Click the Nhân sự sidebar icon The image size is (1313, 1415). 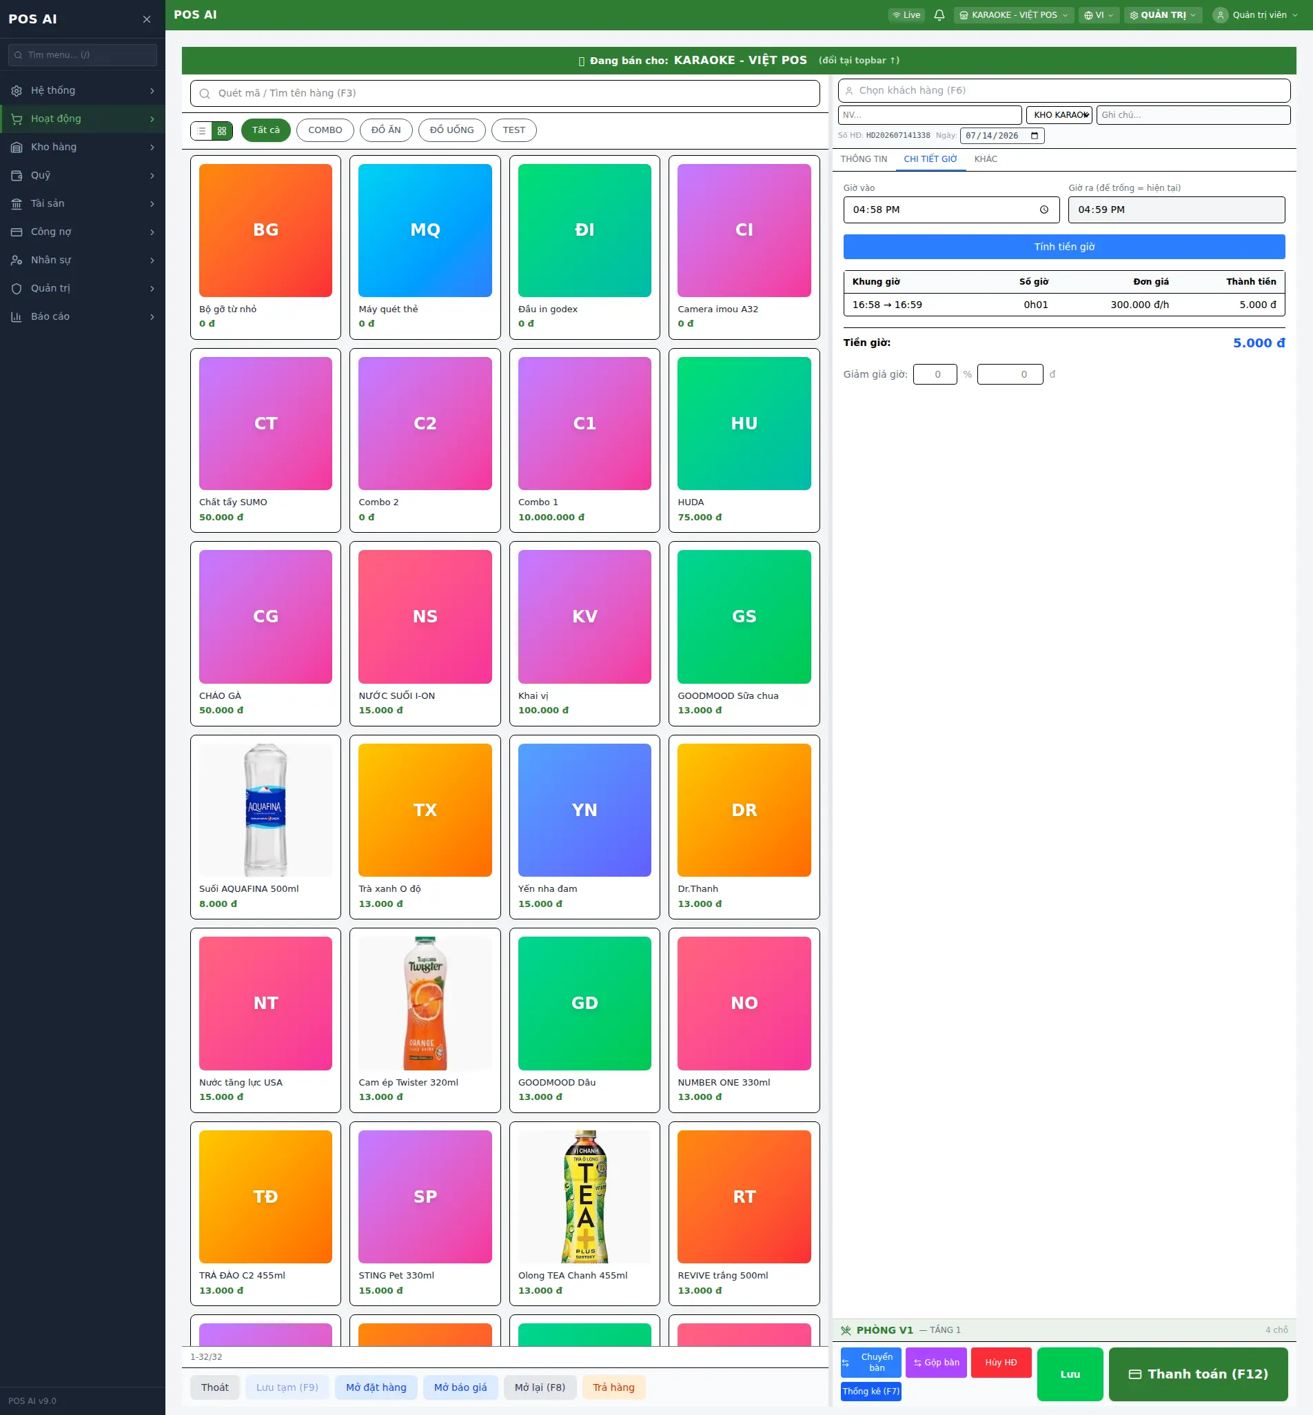17,260
